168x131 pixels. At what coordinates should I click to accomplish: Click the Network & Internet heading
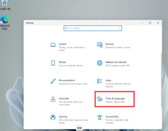(116, 62)
